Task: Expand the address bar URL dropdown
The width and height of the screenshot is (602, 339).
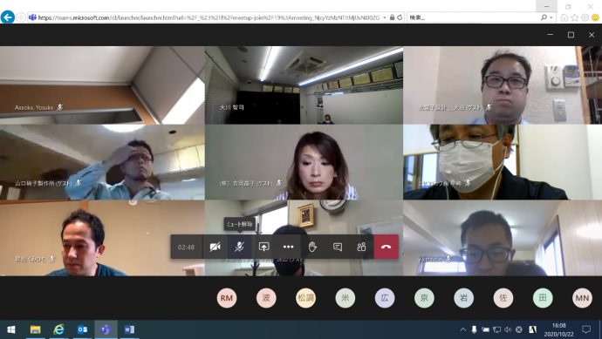Action: (384, 17)
